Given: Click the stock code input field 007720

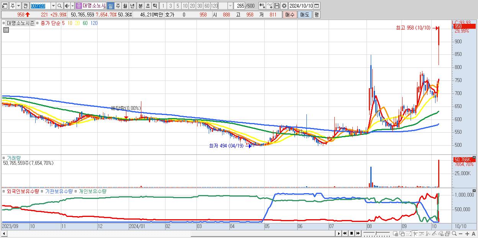Looking at the screenshot, I should point(40,6).
